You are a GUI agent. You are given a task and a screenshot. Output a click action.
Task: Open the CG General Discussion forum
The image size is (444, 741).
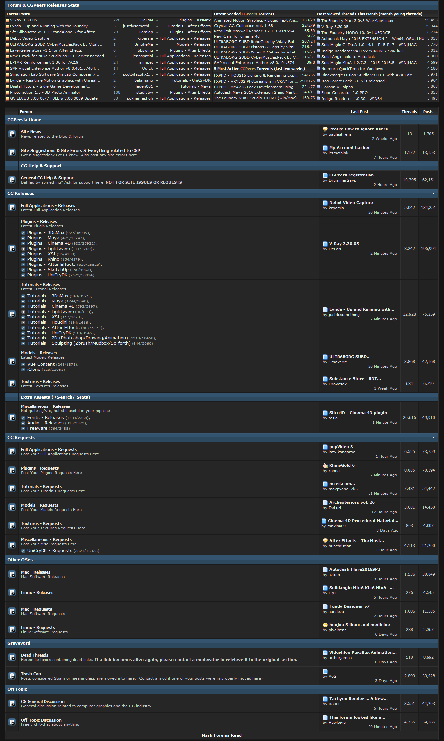[43, 701]
